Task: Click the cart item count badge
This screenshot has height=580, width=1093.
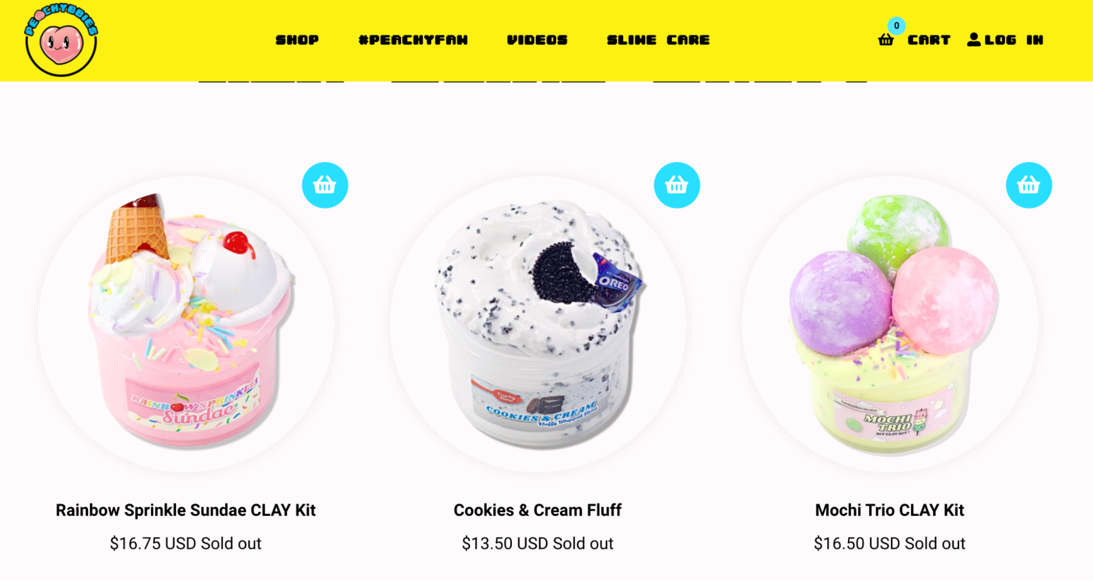Action: tap(896, 26)
